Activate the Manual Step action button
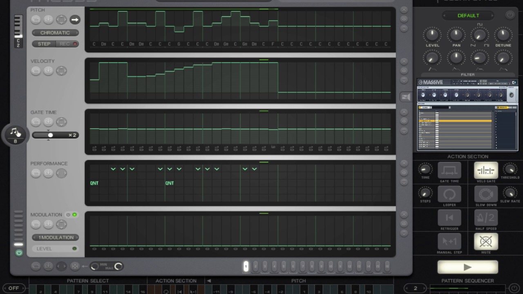523x294 pixels. pos(449,242)
